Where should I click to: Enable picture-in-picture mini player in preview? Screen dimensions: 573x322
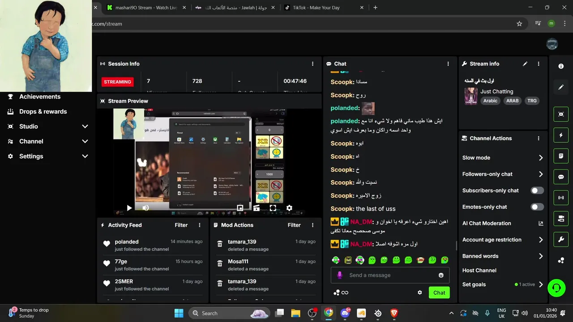pos(240,208)
